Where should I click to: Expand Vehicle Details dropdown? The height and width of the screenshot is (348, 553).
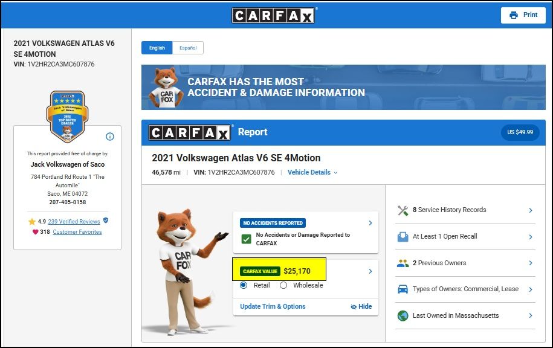point(312,172)
